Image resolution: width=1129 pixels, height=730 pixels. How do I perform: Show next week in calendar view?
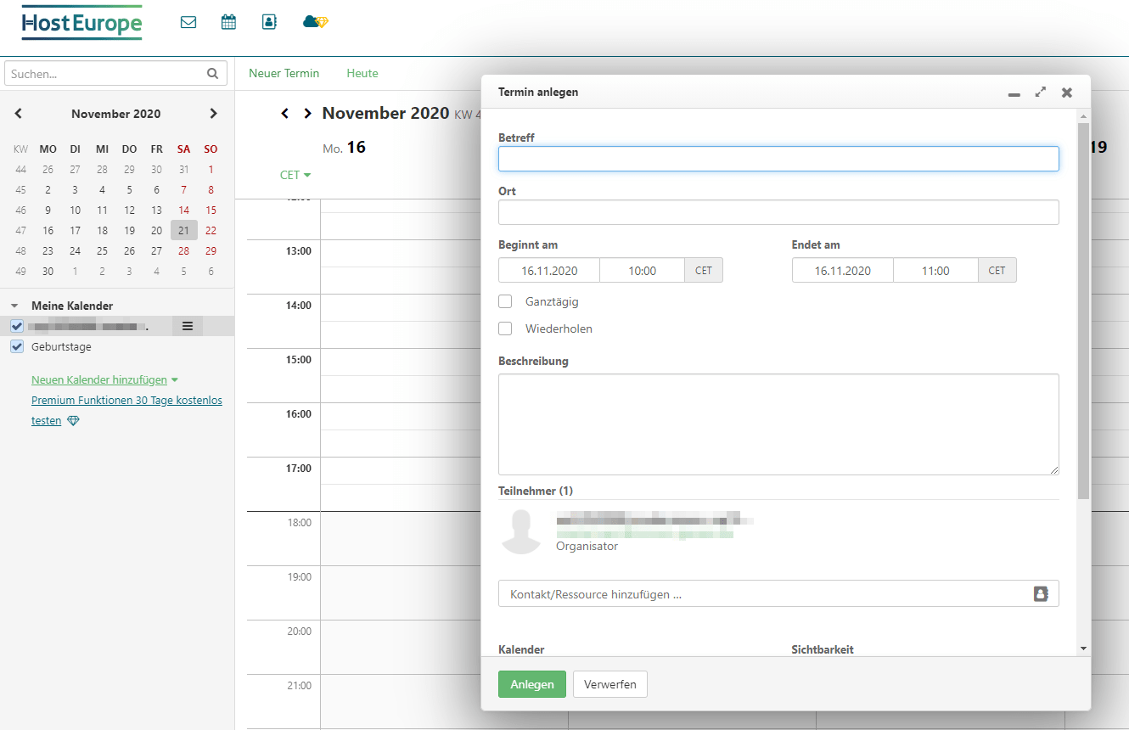pyautogui.click(x=307, y=113)
